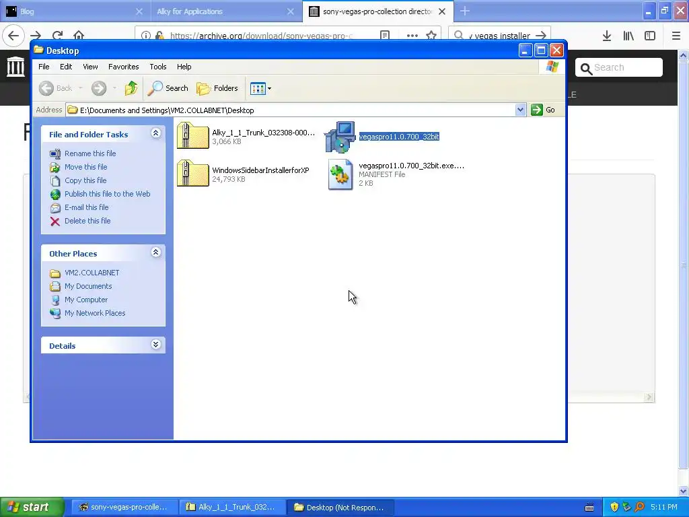Click the archive.org Search field

(619, 68)
